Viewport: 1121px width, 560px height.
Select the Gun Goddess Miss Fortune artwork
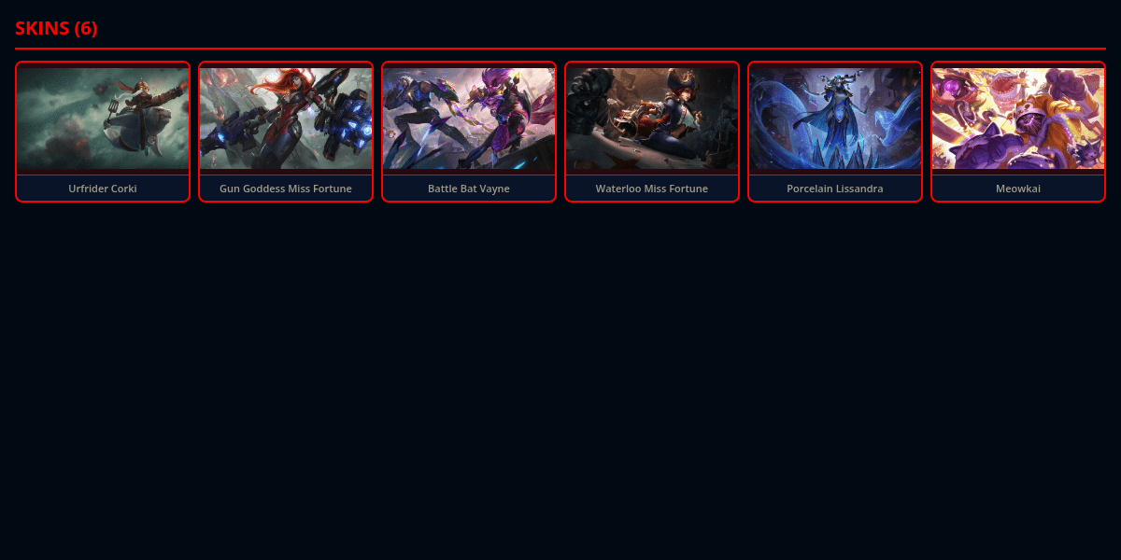point(286,119)
